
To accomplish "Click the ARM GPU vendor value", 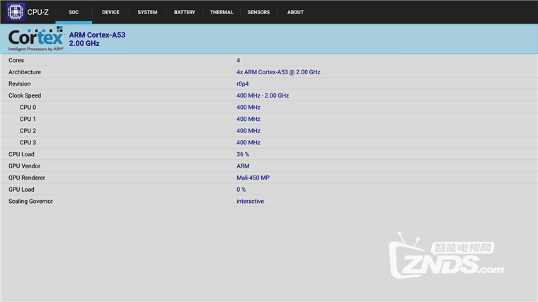I will coord(243,166).
